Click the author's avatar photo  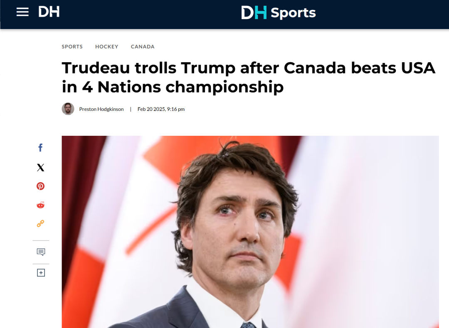[x=68, y=109]
